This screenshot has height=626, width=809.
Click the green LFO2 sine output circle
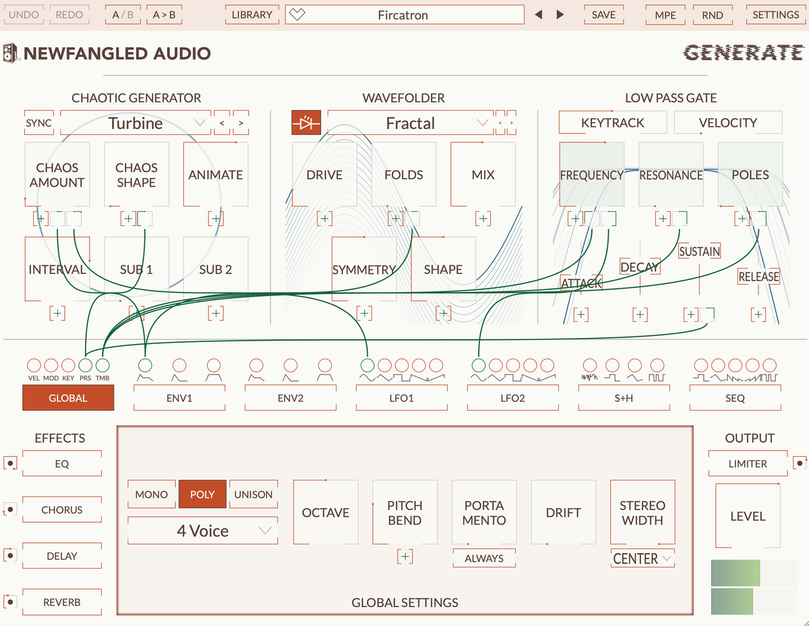479,366
